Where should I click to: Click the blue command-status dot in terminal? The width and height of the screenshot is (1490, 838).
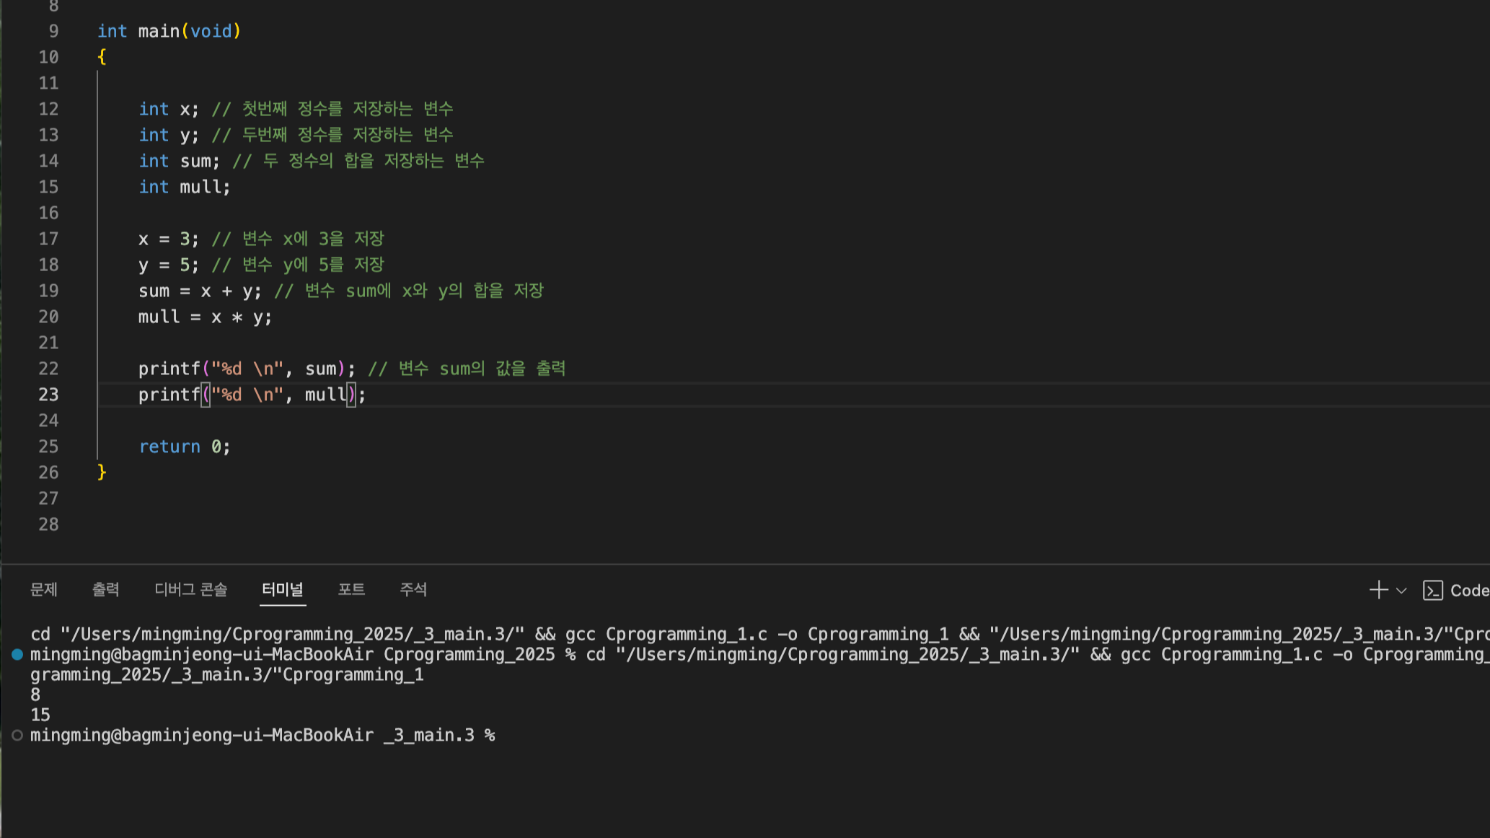coord(17,655)
